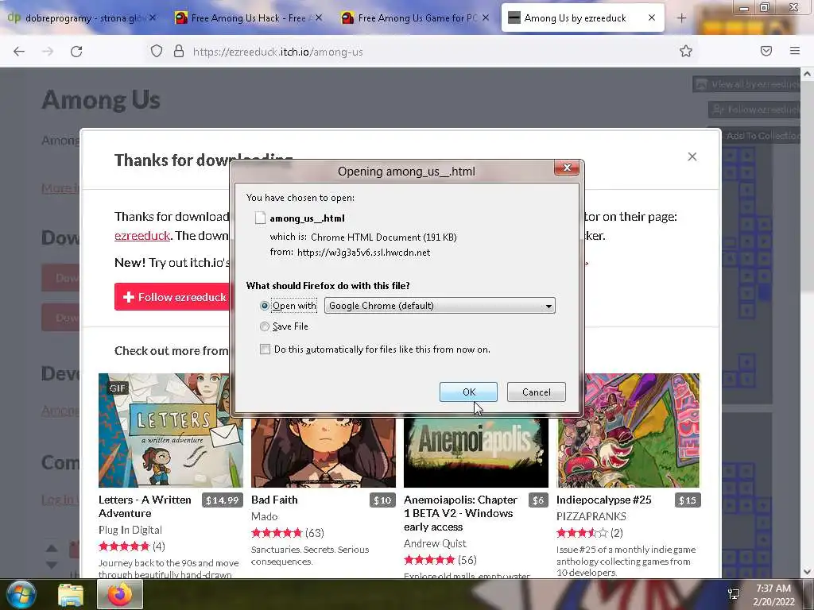The height and width of the screenshot is (610, 814).
Task: Click the Bad Faith game thumbnail
Action: coord(324,452)
